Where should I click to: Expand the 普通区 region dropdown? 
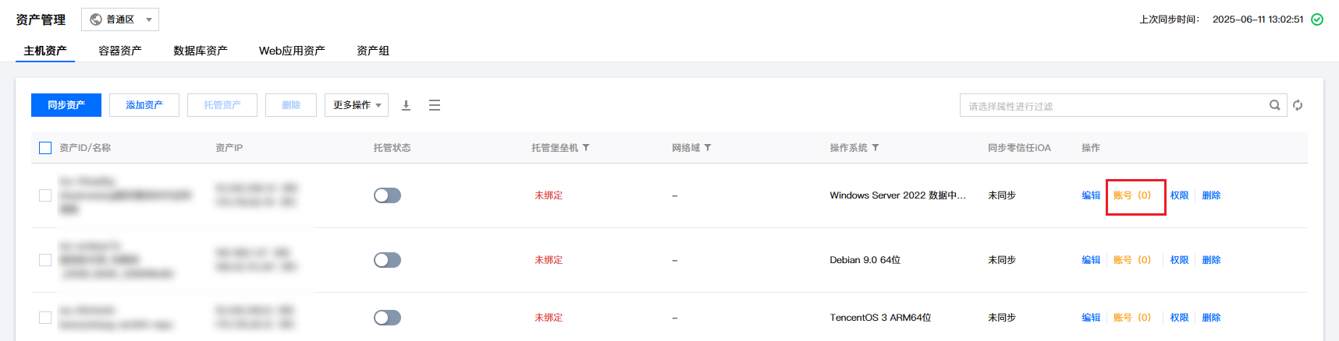tap(120, 19)
